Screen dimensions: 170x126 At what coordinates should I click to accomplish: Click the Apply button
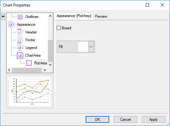coord(154,120)
